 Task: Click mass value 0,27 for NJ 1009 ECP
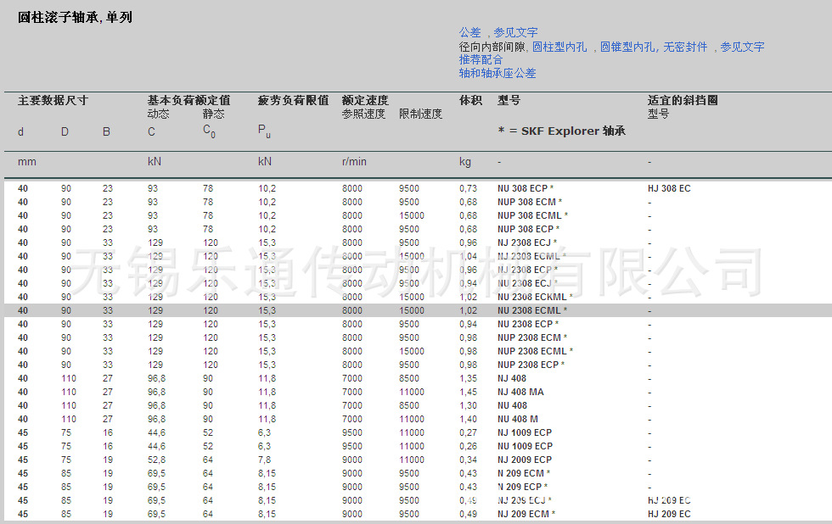(468, 433)
